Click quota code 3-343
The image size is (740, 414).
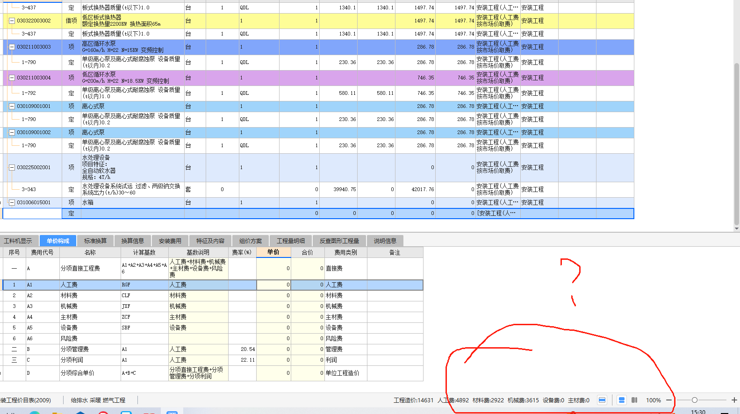pyautogui.click(x=29, y=189)
